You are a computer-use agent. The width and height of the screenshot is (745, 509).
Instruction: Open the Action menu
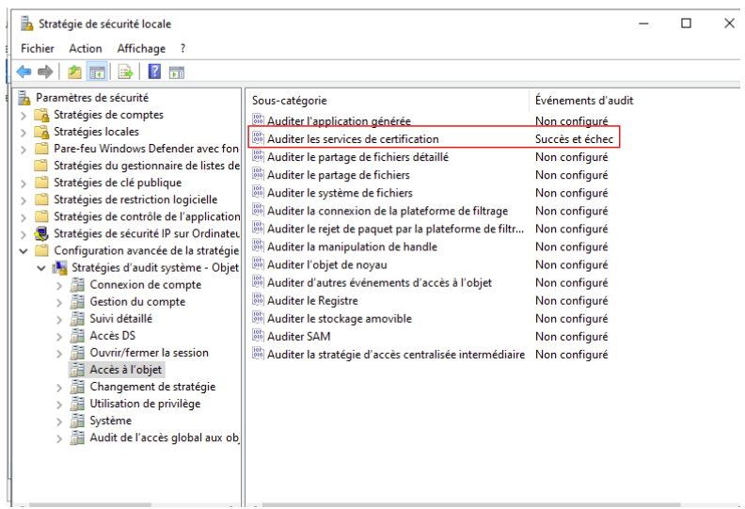pyautogui.click(x=85, y=49)
